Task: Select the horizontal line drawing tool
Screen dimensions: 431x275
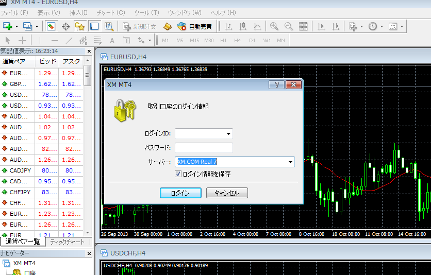Action: [55, 40]
